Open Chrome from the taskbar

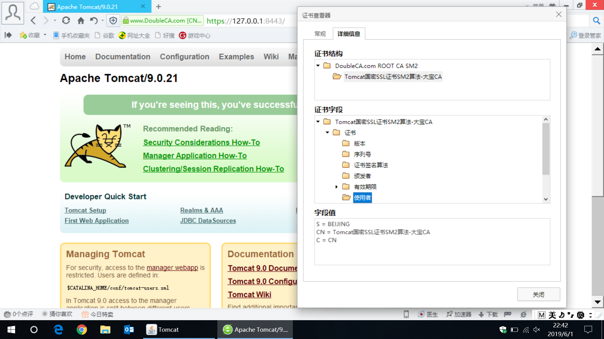click(x=82, y=330)
